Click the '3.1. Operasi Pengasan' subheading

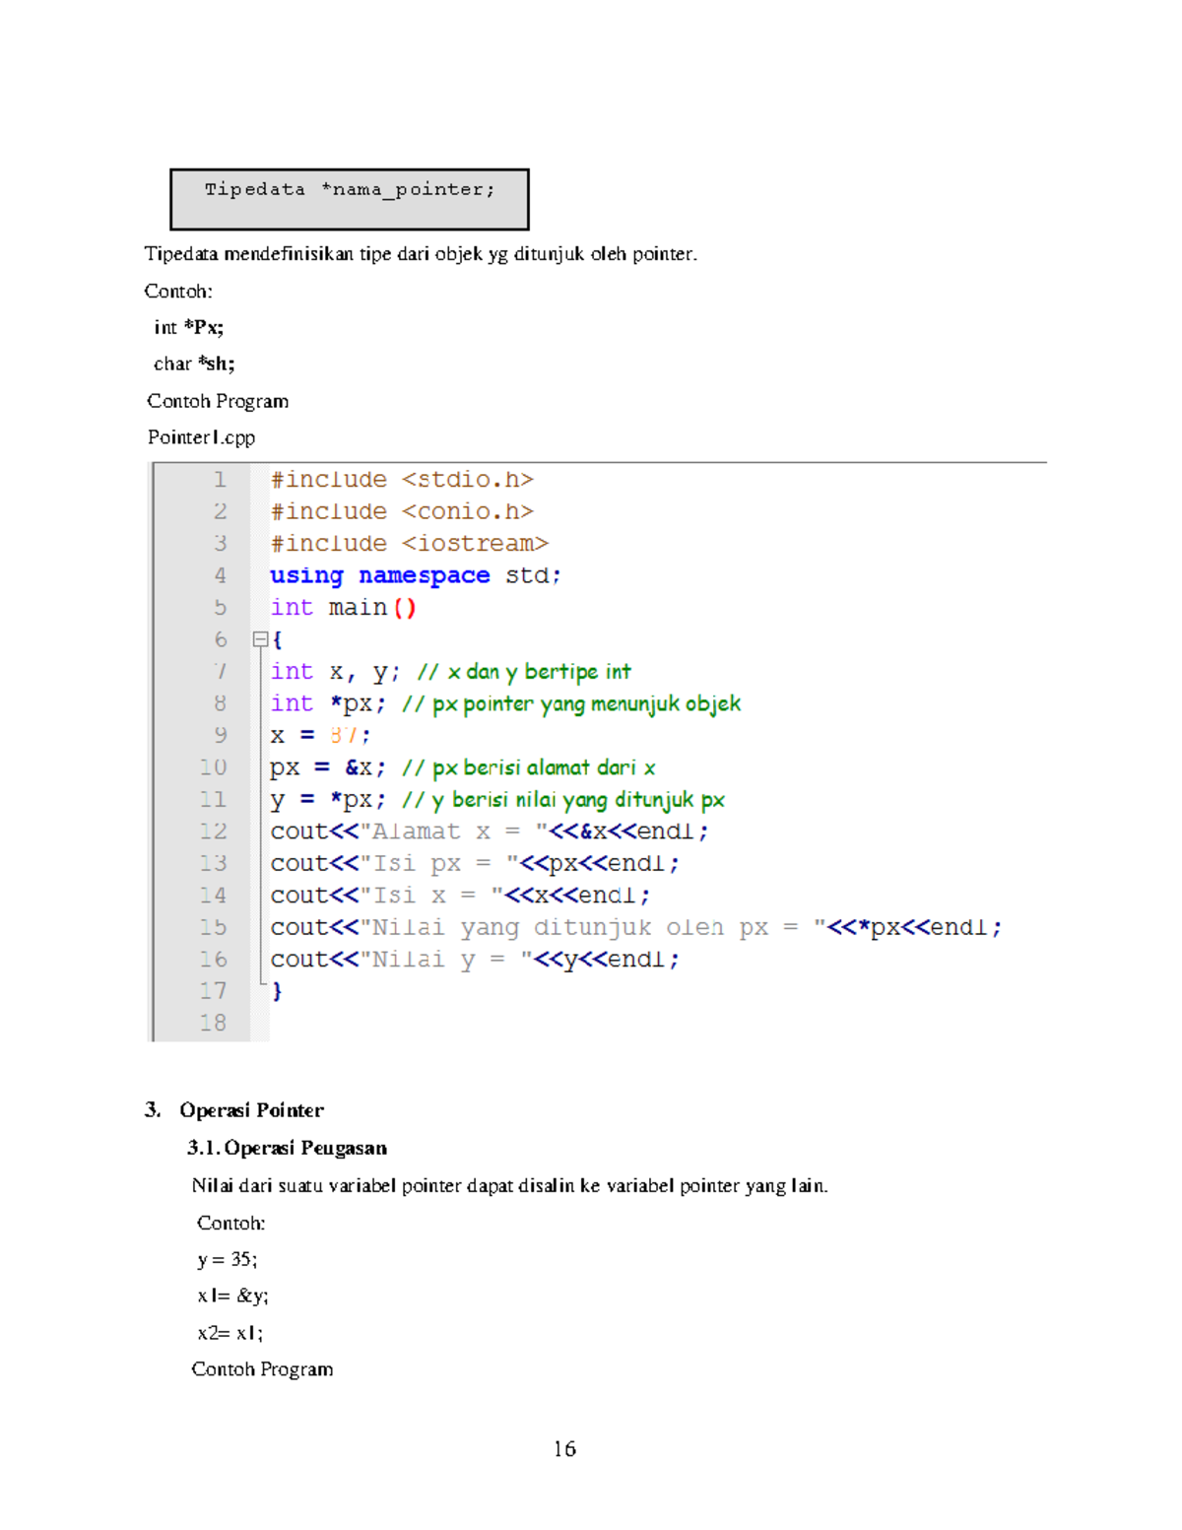click(x=287, y=1148)
